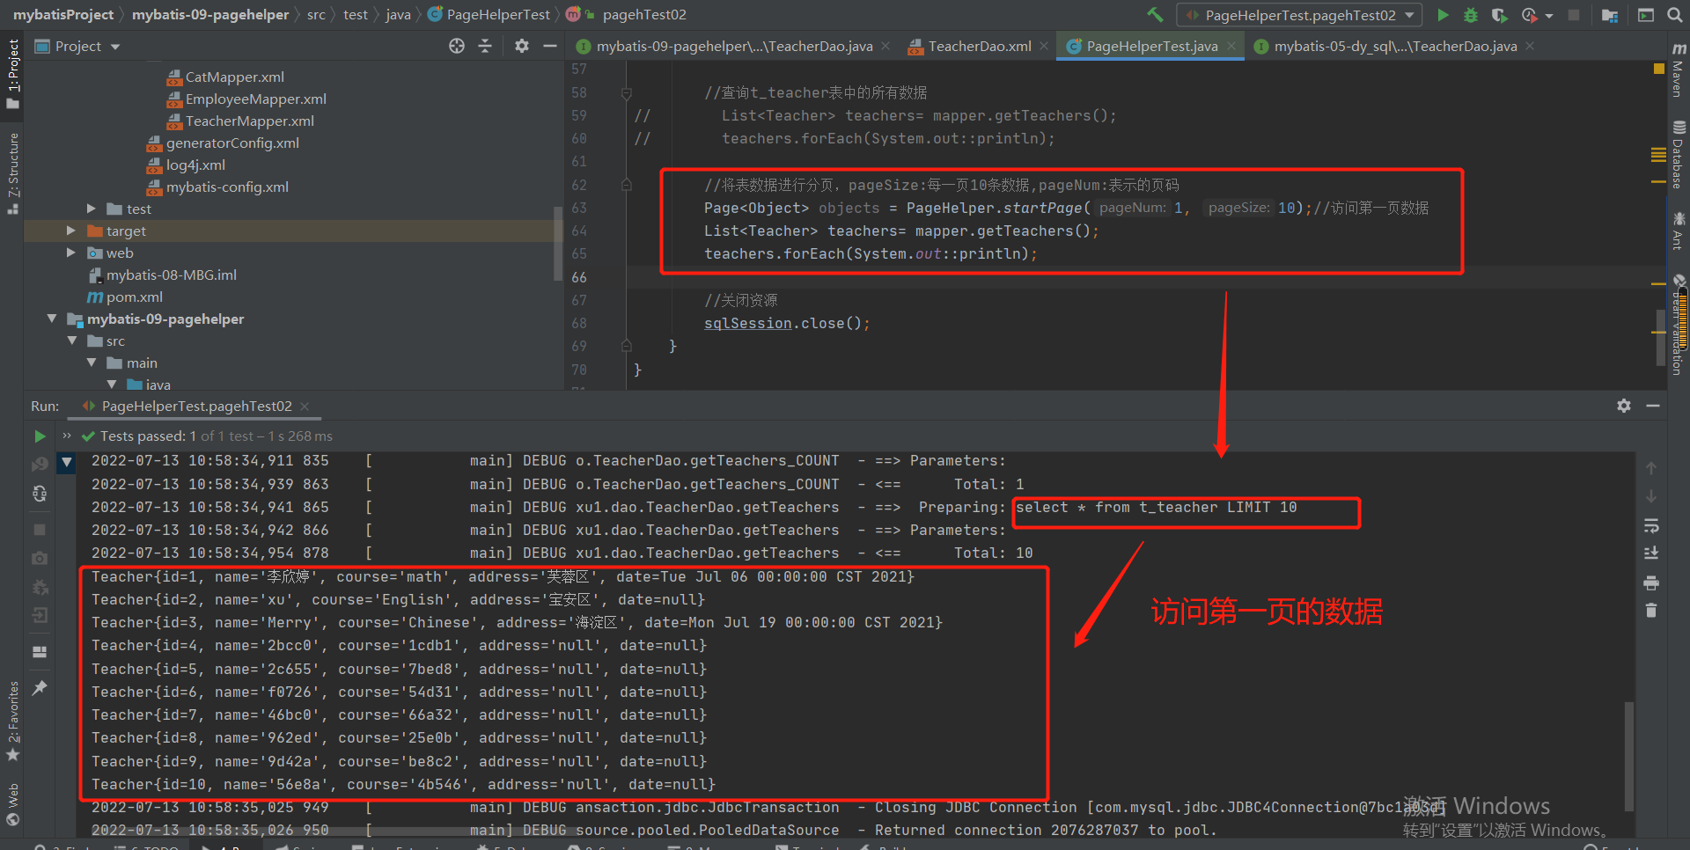Select generatorConfig.xml file
1690x850 pixels.
point(232,143)
